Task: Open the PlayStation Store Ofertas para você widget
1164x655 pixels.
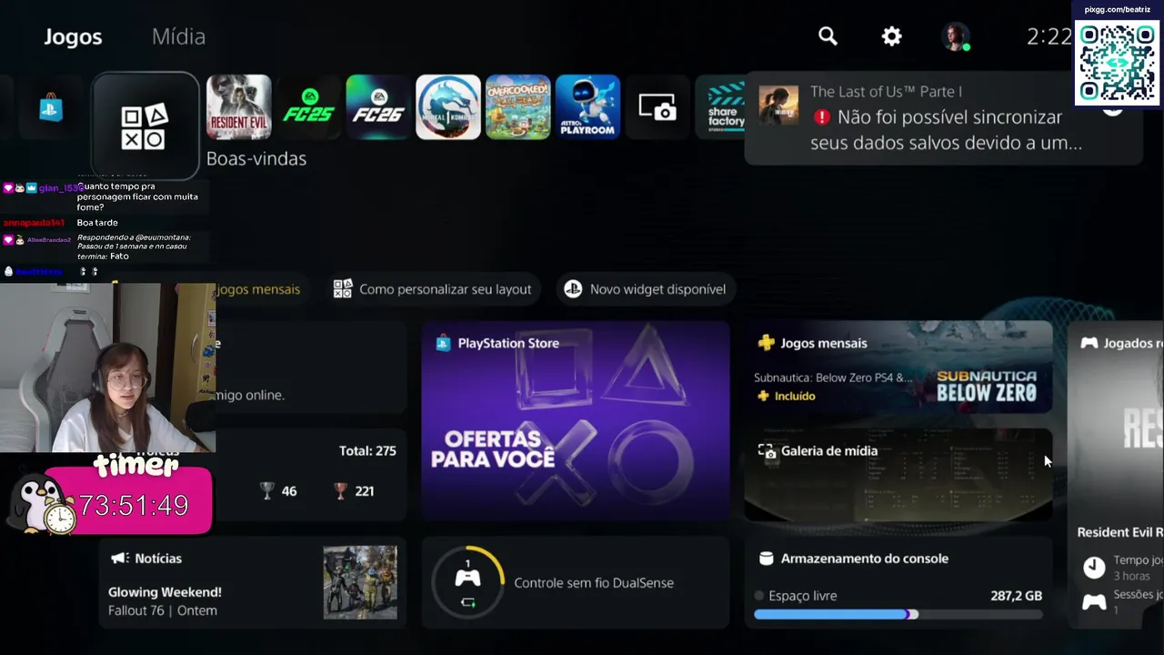Action: (x=576, y=420)
